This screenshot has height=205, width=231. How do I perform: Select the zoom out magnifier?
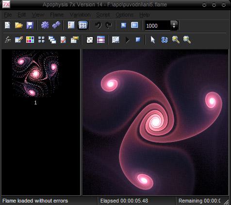[187, 40]
